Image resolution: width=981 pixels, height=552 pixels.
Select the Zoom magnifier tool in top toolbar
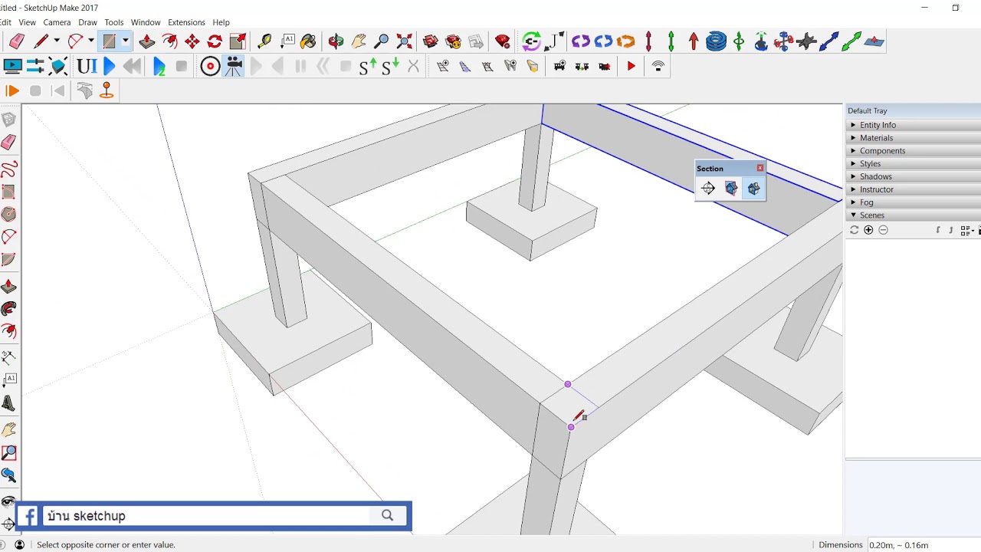(381, 41)
